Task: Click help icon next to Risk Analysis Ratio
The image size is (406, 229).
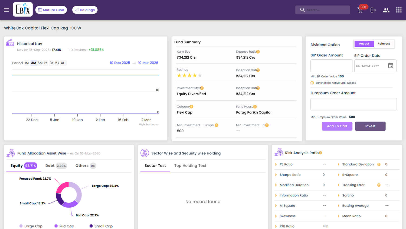Action: (x=320, y=153)
